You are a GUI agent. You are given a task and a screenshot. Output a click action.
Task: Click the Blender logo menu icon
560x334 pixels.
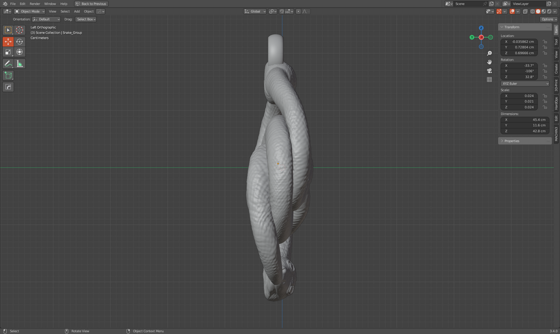(x=4, y=3)
